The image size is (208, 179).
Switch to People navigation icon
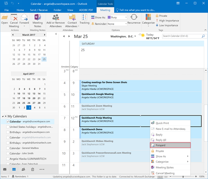pos(23,169)
